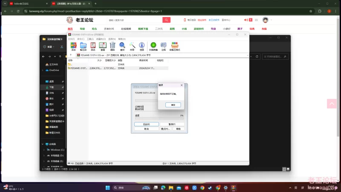Image resolution: width=341 pixels, height=192 pixels.
Task: Select FZGAME-5107 folder row in WinRAR
Action: click(118, 68)
